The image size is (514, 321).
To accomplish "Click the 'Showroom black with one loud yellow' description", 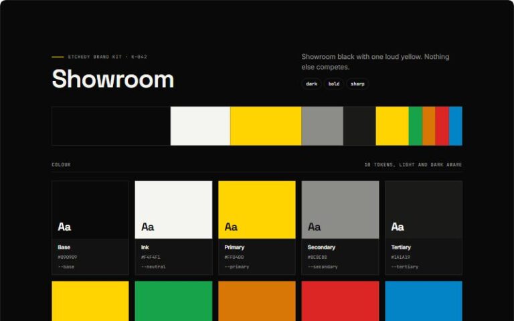I will 375,62.
